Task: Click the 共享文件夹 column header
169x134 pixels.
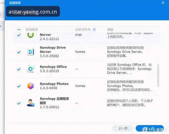Action: pos(83,29)
